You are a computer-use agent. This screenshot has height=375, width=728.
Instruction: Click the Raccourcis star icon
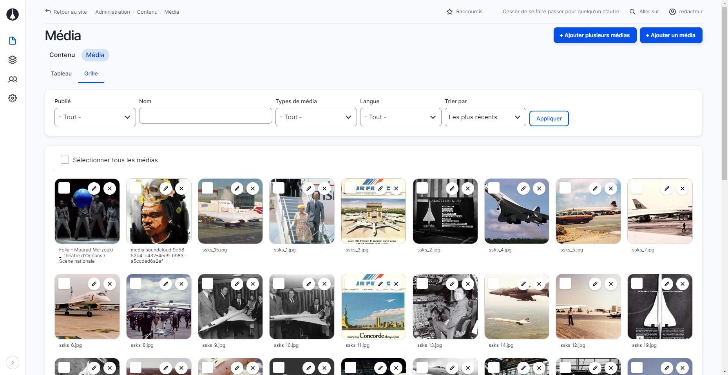(449, 12)
